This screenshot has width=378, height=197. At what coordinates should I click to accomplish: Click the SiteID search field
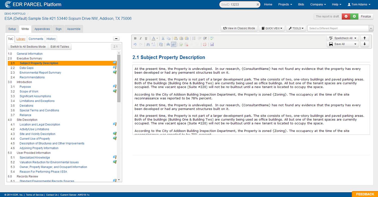(x=240, y=4)
